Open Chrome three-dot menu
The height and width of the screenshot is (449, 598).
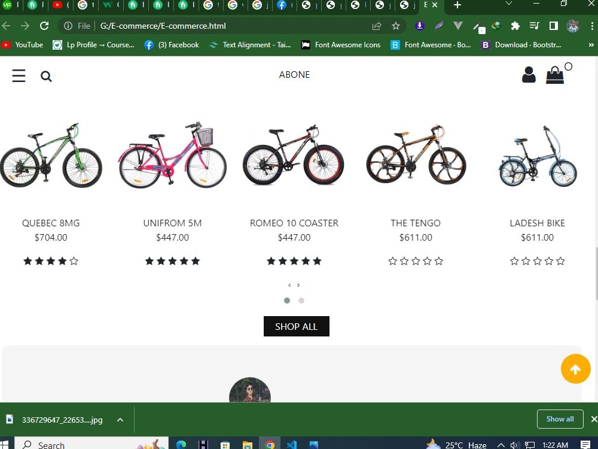click(591, 26)
